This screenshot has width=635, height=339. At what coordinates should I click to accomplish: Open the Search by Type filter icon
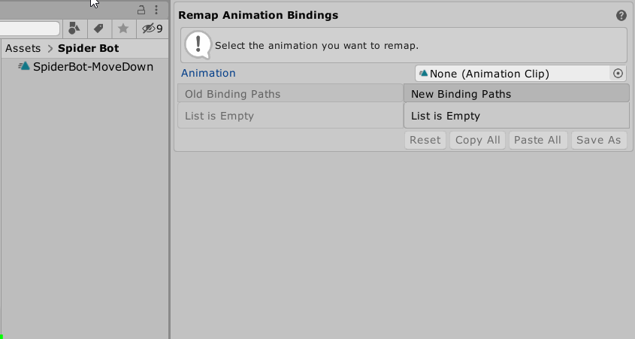pos(74,29)
